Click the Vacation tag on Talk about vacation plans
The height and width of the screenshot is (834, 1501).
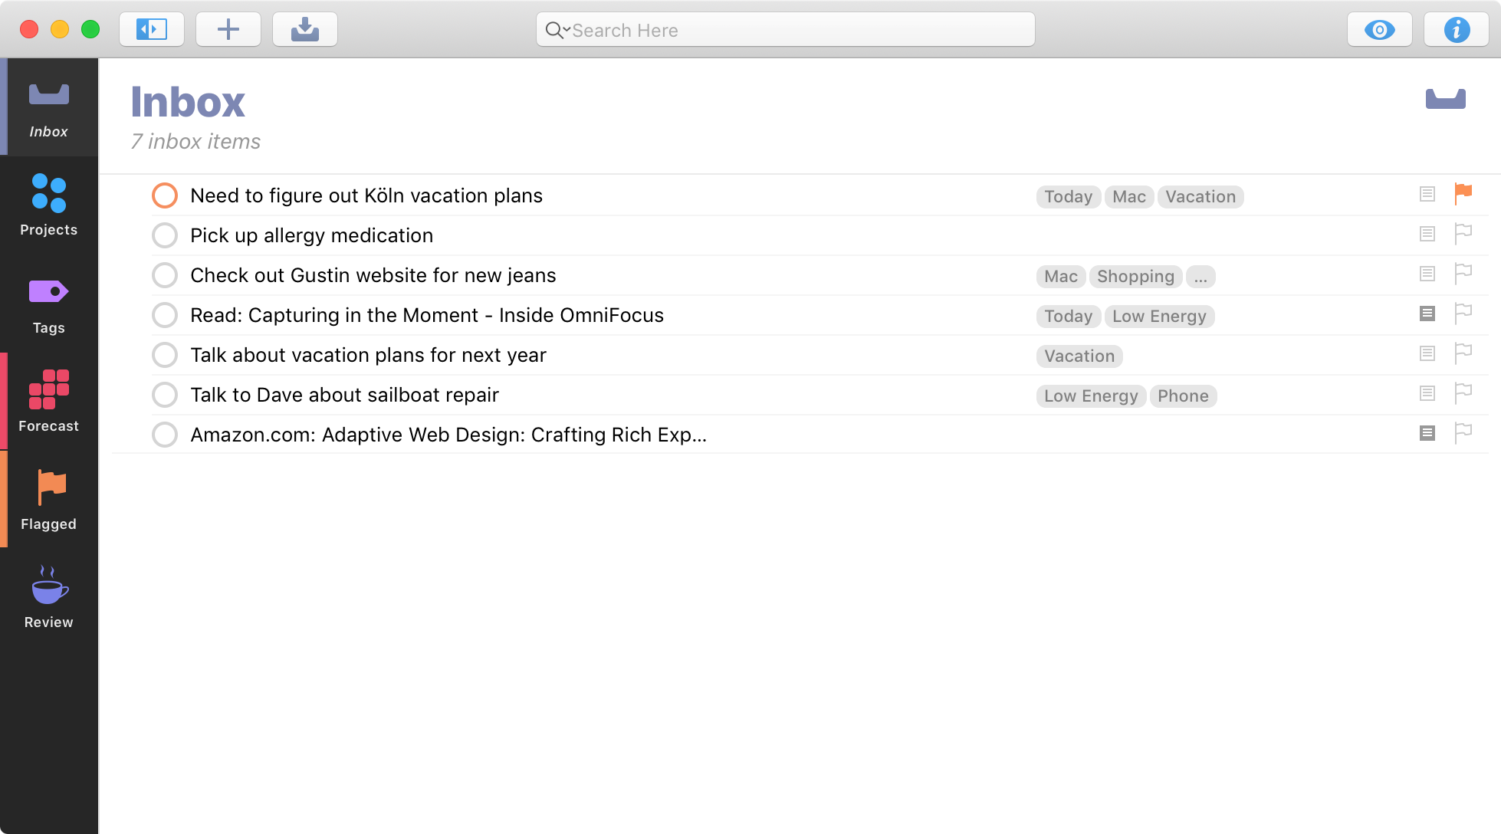click(1079, 356)
